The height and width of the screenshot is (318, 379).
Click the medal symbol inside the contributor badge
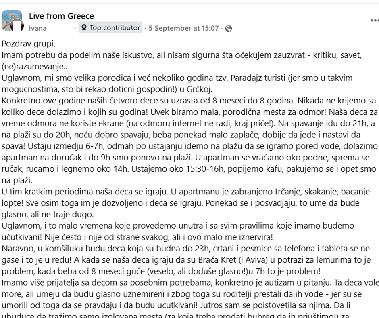[83, 28]
